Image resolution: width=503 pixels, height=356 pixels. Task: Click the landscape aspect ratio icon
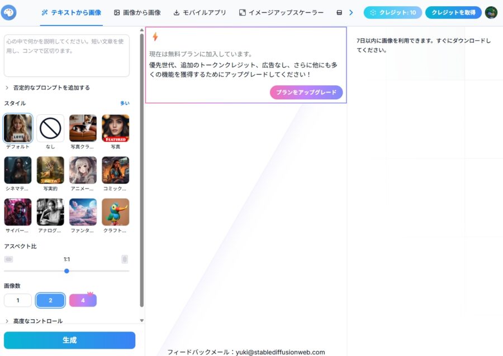click(x=8, y=259)
